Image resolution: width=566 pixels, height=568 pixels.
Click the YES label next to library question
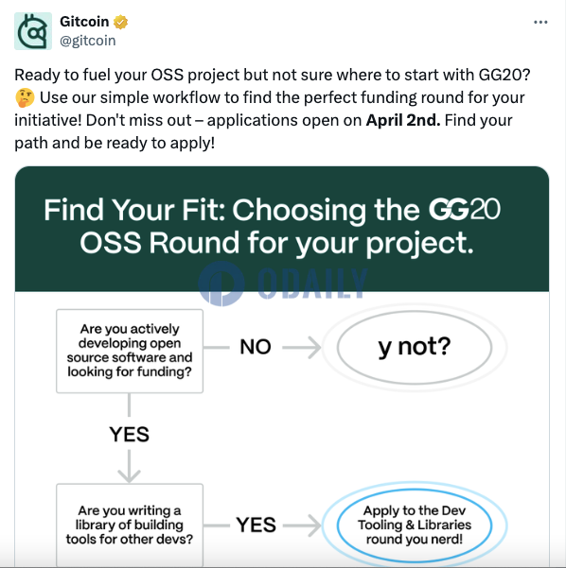point(256,525)
